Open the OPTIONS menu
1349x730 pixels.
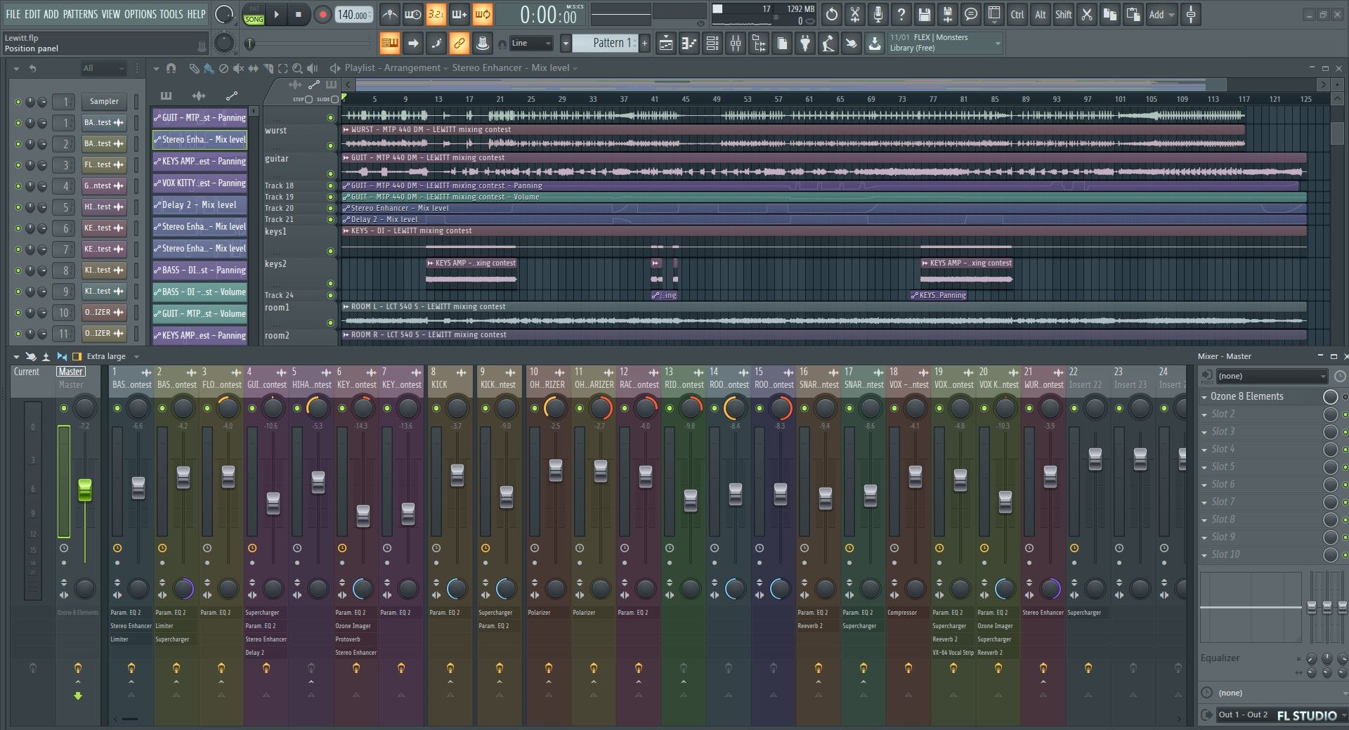[140, 14]
